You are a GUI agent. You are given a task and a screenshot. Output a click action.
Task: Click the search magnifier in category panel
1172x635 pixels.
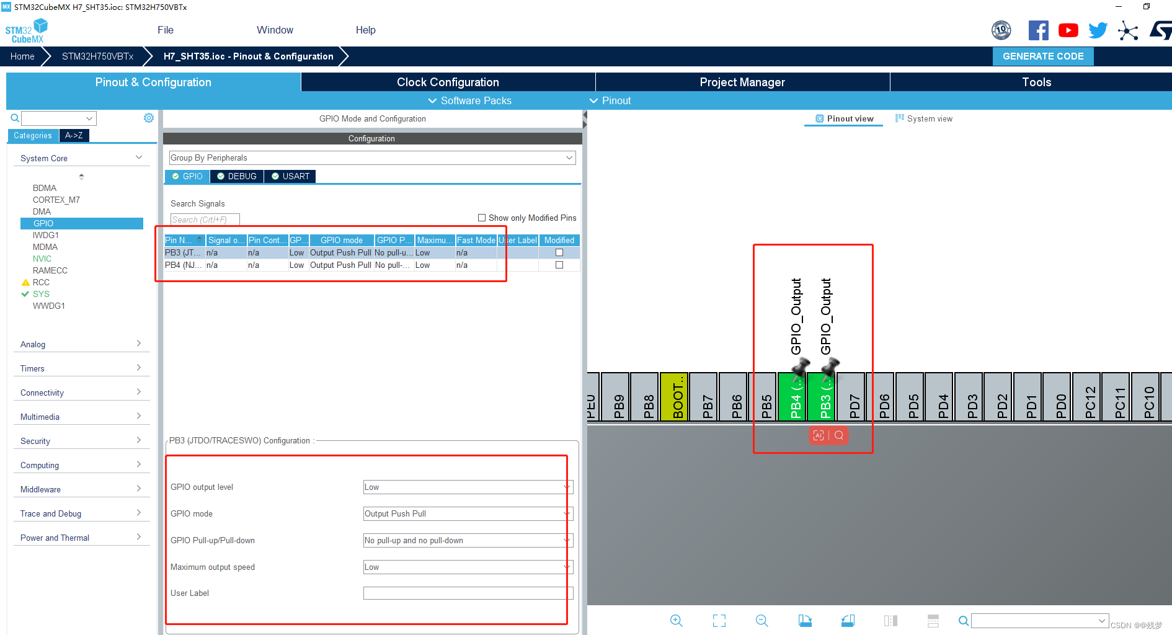tap(15, 118)
